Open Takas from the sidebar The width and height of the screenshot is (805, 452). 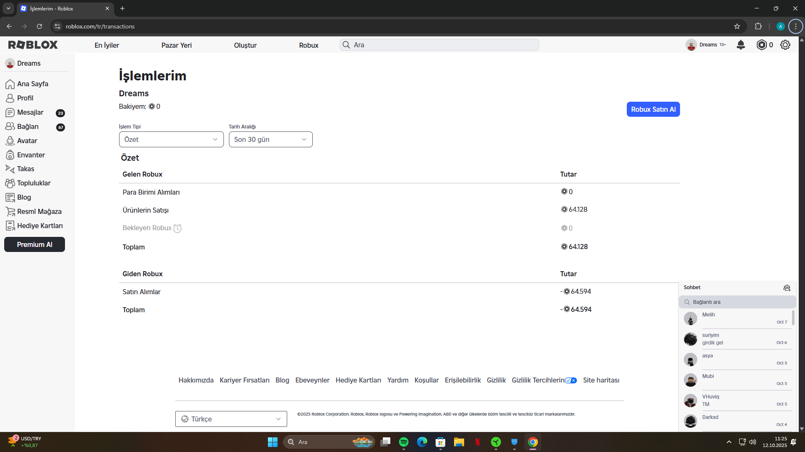[x=25, y=169]
